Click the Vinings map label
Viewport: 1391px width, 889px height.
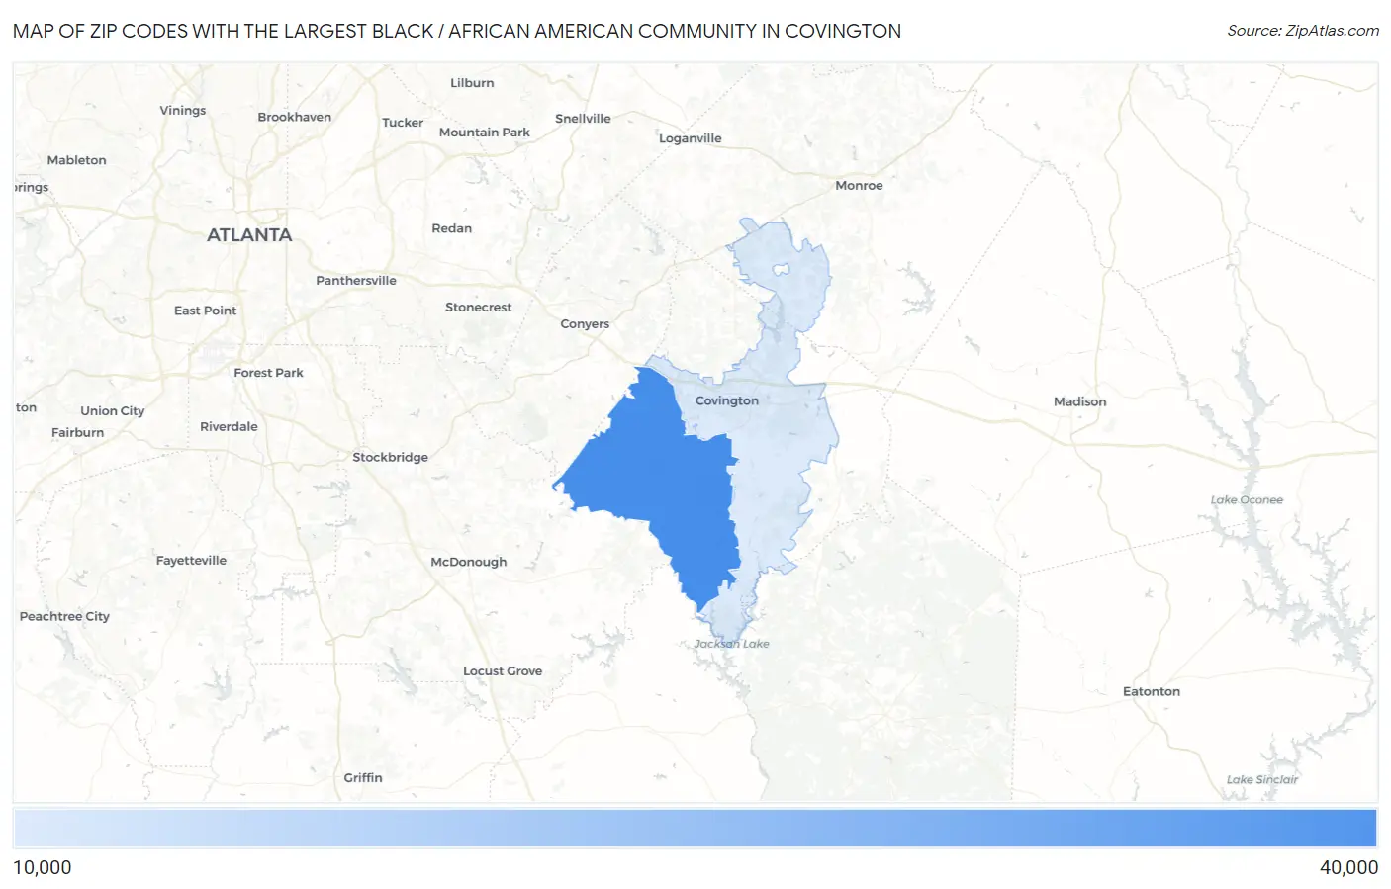[183, 111]
